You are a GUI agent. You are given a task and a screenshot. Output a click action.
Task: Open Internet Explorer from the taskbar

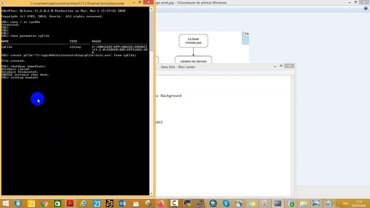[x=83, y=203]
